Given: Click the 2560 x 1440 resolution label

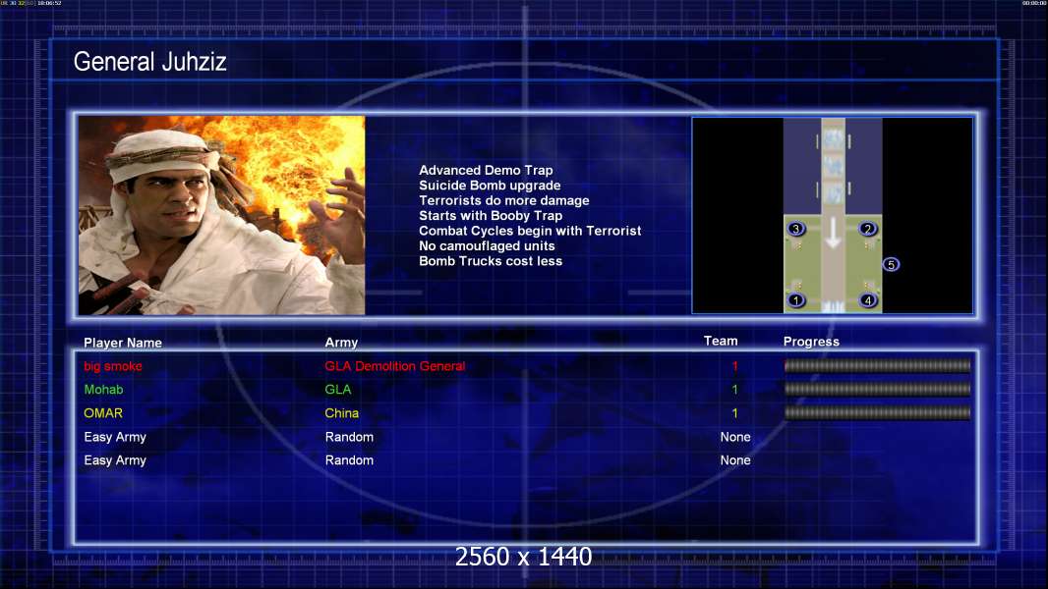Looking at the screenshot, I should pos(523,557).
